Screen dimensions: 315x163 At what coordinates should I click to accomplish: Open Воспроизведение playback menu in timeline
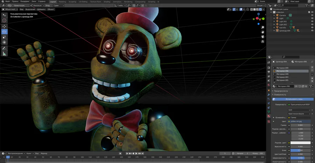click(x=16, y=153)
